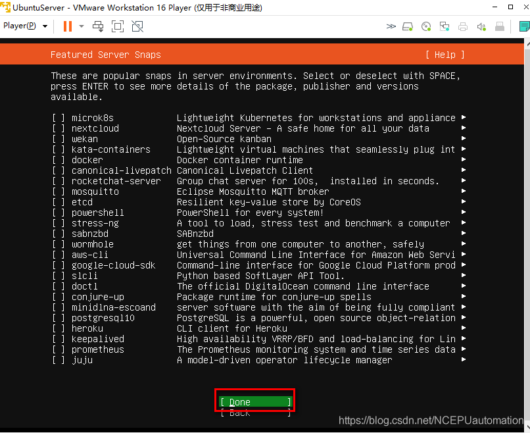The image size is (530, 433).
Task: Open the power options dropdown arrow
Action: click(x=82, y=26)
